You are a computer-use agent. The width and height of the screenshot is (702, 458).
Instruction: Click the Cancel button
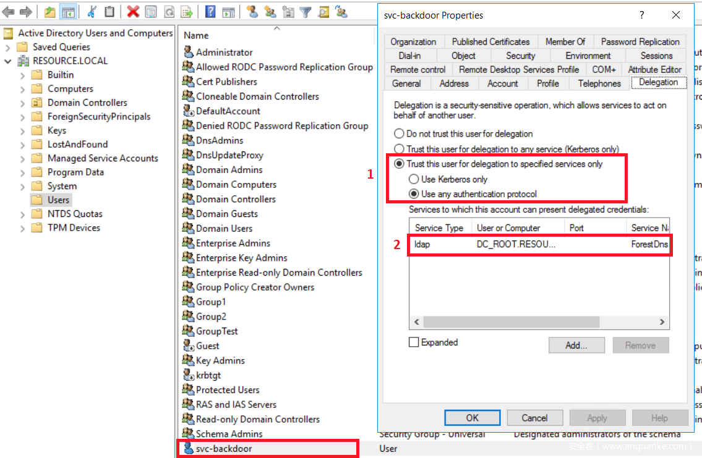(534, 418)
